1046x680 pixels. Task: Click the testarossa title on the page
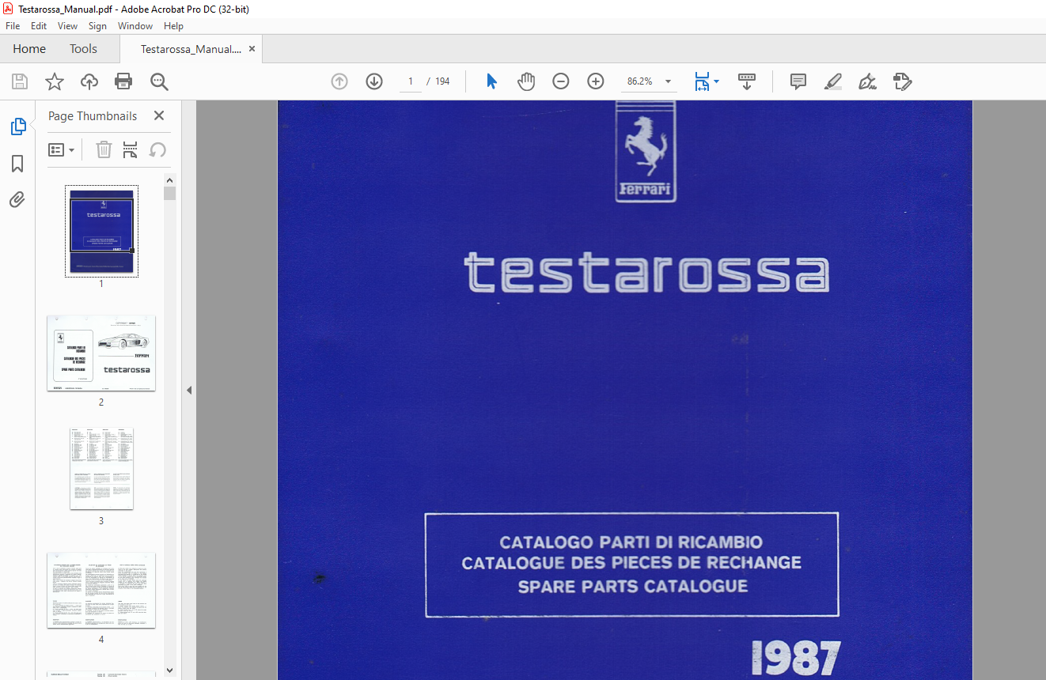click(x=646, y=273)
